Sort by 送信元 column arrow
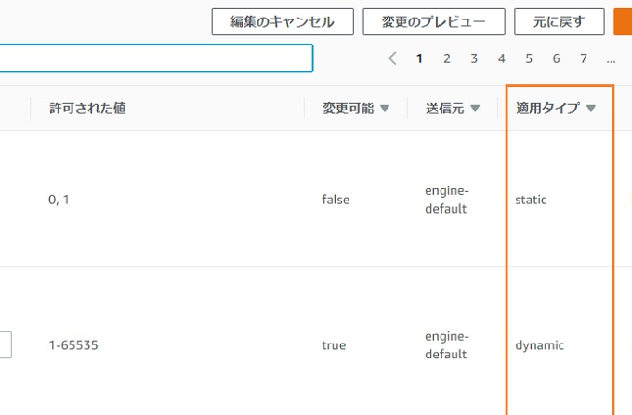The height and width of the screenshot is (415, 632). point(475,109)
